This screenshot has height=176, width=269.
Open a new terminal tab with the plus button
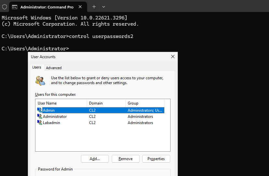tap(94, 7)
